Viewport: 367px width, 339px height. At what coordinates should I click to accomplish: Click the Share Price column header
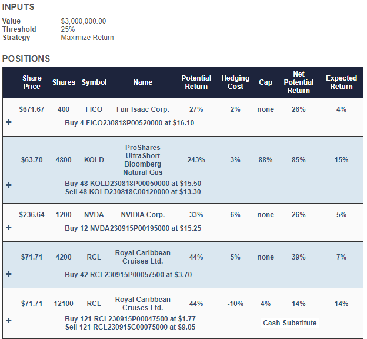pos(32,82)
